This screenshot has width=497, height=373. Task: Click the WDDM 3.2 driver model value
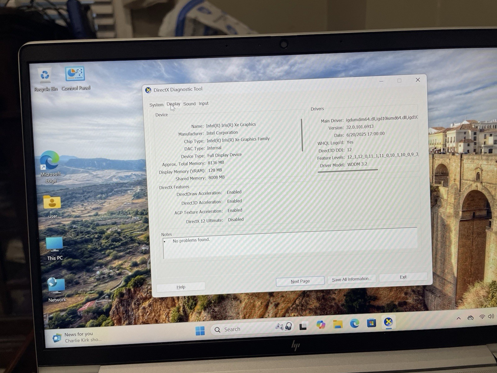click(357, 164)
